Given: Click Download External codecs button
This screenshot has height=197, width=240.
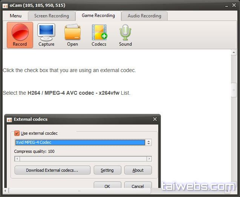Looking at the screenshot, I should tap(52, 170).
